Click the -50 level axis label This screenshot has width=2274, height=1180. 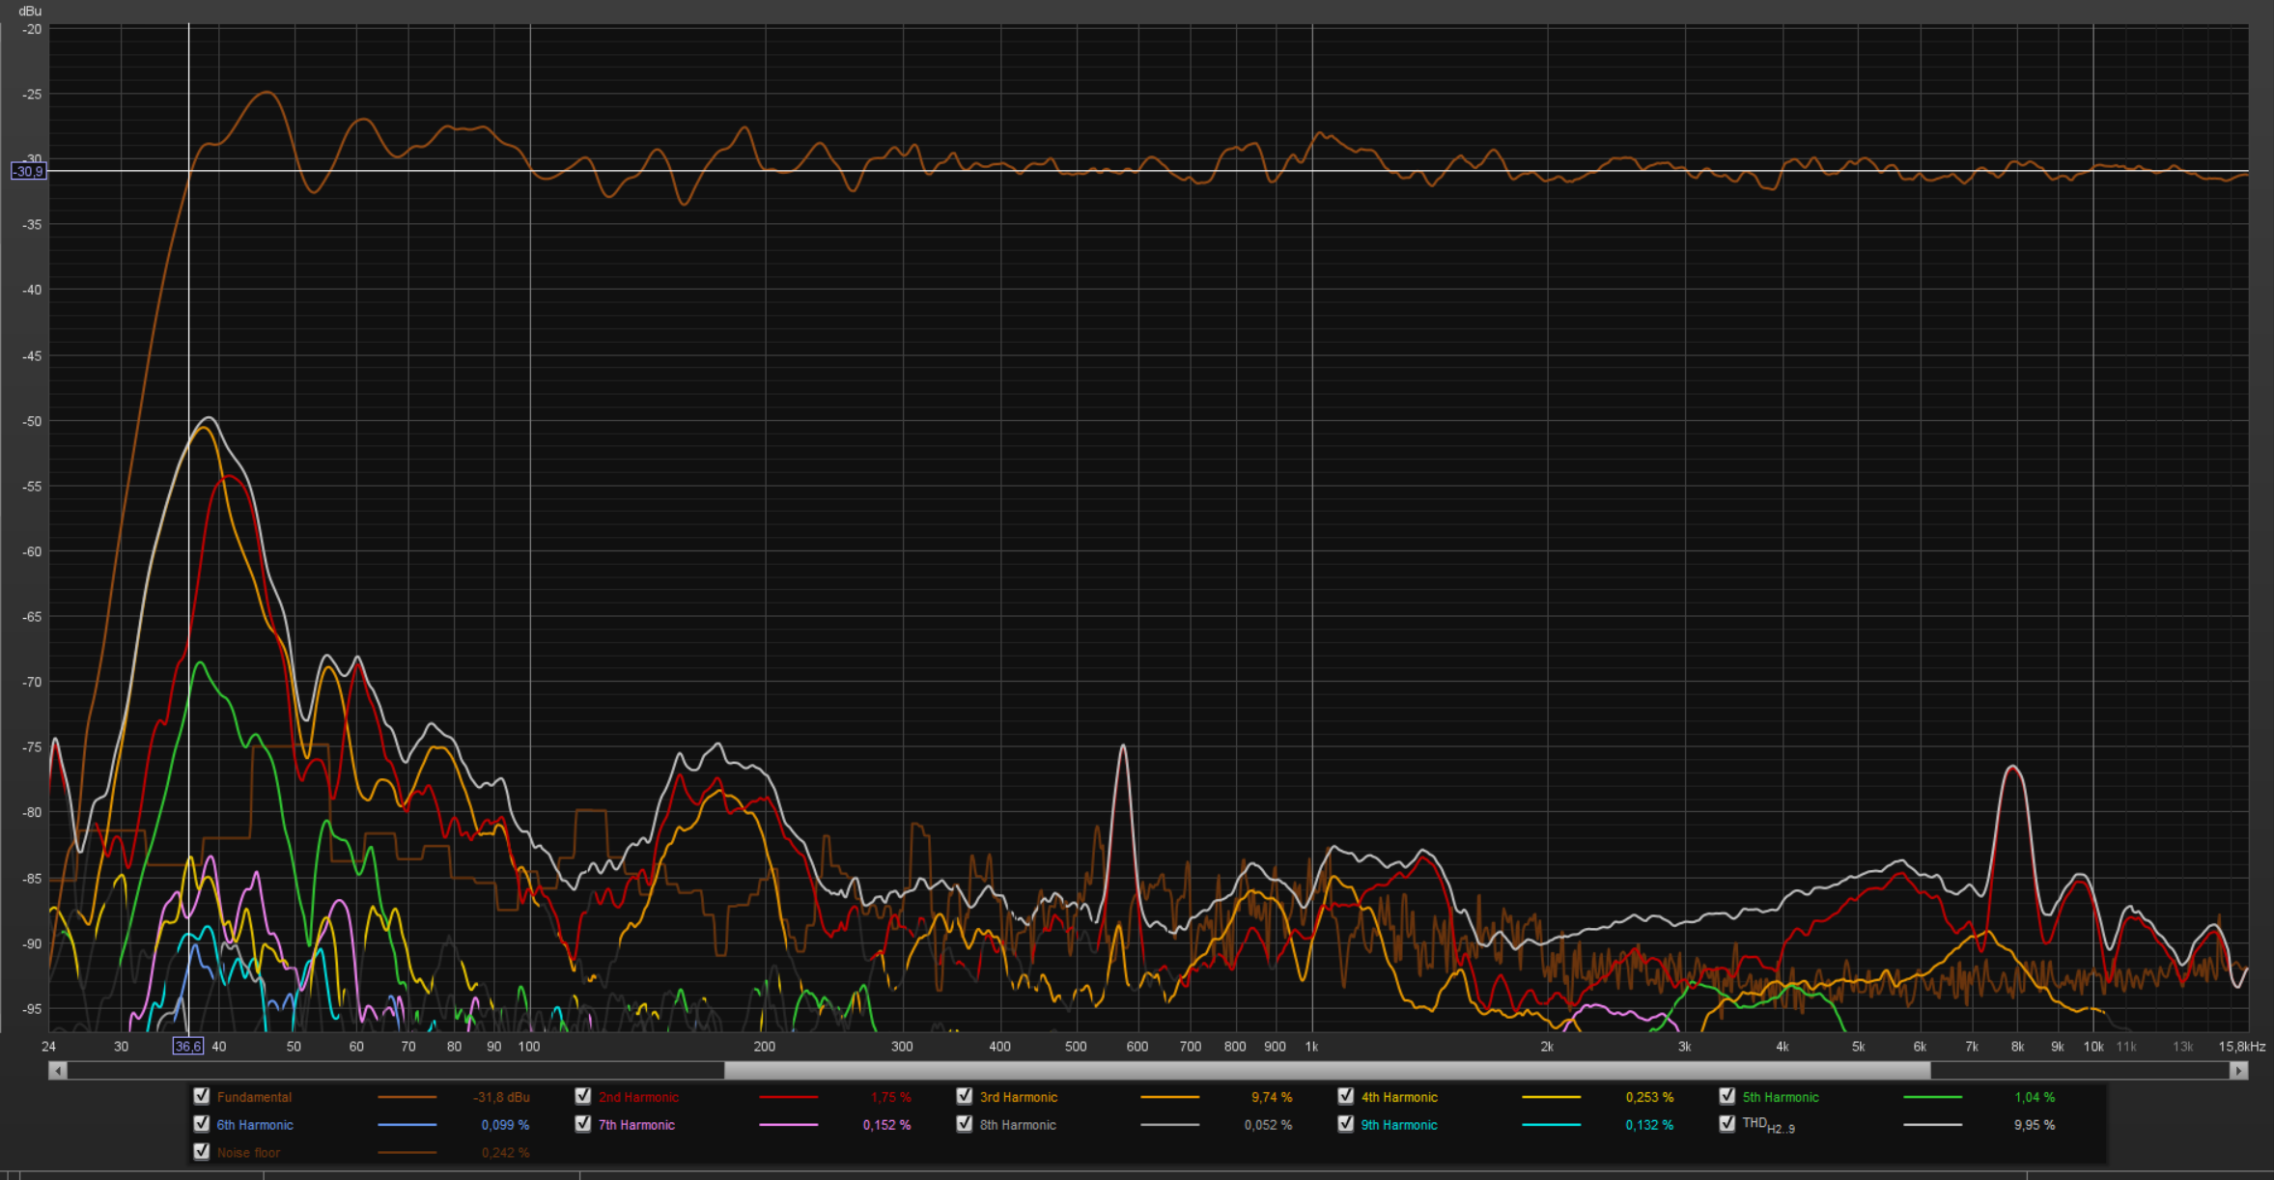(x=32, y=422)
